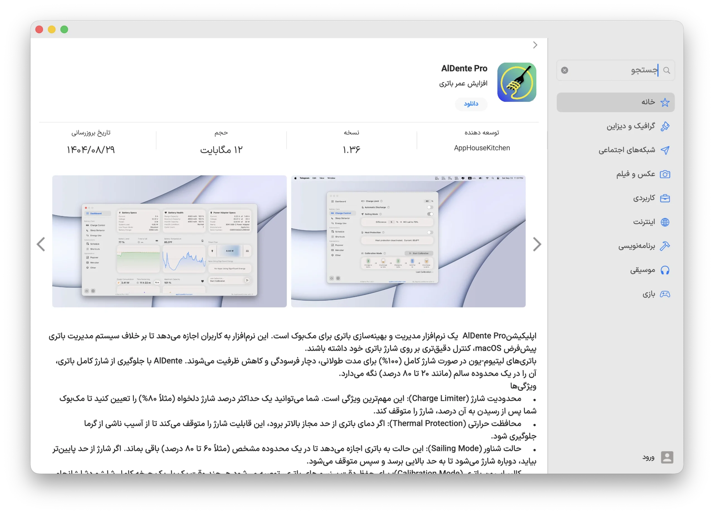Image resolution: width=714 pixels, height=514 pixels.
Task: Click the back chevron above the app title
Action: coord(535,45)
